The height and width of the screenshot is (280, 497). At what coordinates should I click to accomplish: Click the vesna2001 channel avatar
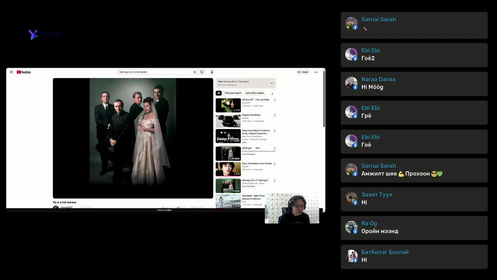click(56, 208)
